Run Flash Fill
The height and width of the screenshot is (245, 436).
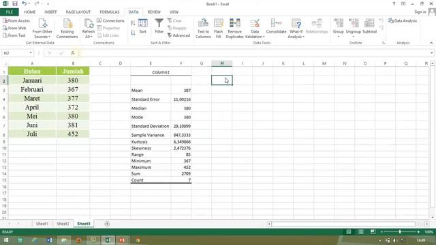[x=218, y=29]
